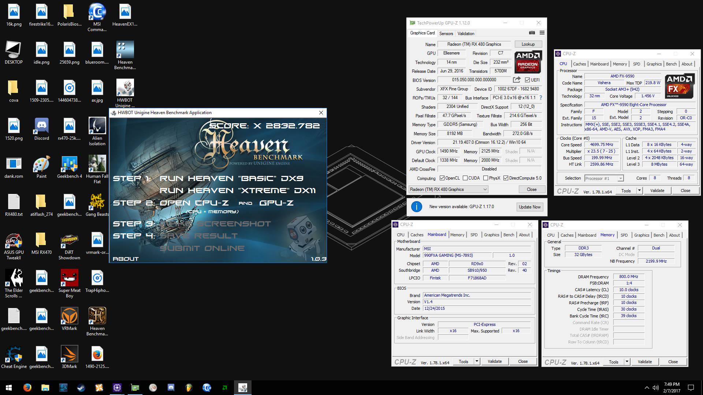Open File Explorer from the taskbar
This screenshot has height=395, width=703.
pyautogui.click(x=45, y=388)
